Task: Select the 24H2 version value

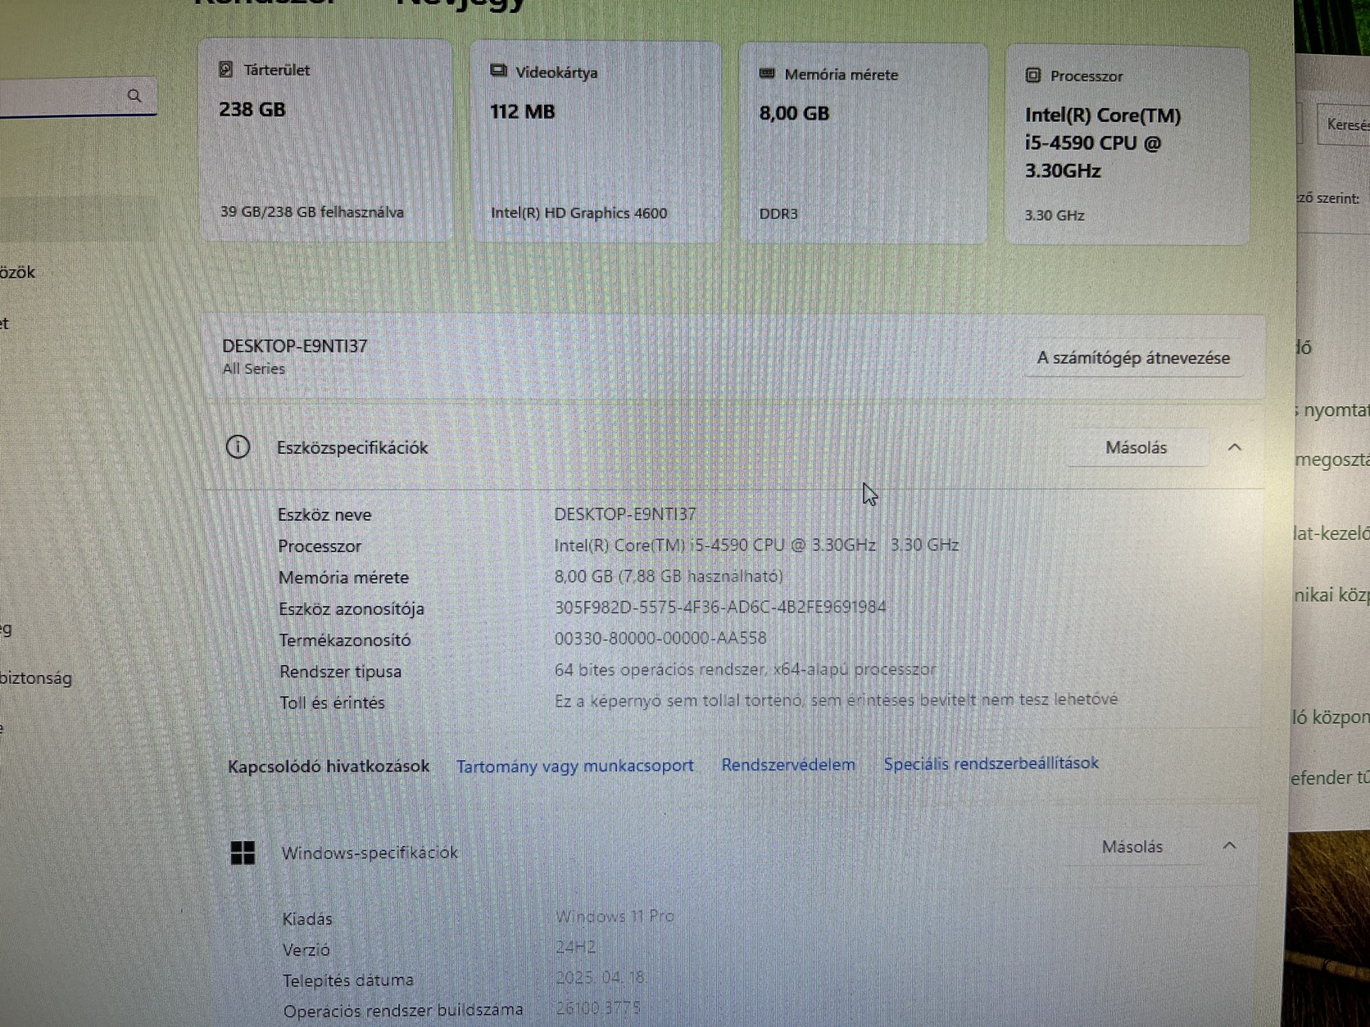Action: [575, 948]
